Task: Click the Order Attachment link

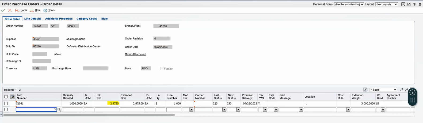Action: [x=135, y=54]
